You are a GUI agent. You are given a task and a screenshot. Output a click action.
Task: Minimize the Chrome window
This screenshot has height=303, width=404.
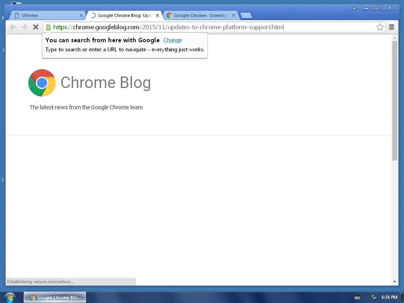tap(366, 7)
